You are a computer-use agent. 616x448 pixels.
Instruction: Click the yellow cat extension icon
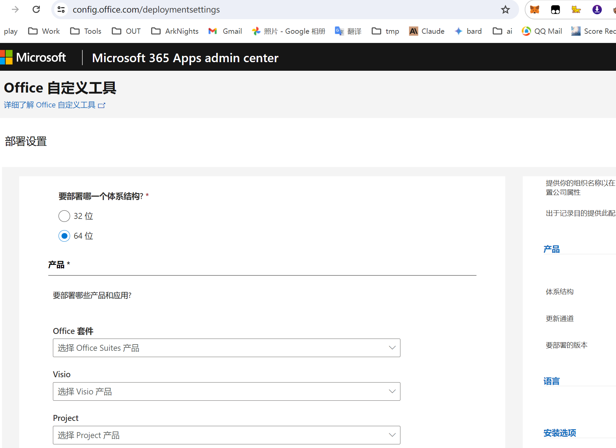pos(576,10)
